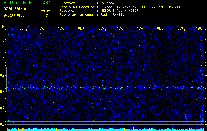The width and height of the screenshot is (207, 131).
Task: Click the meteor count value 27
Action: pos(48,15)
